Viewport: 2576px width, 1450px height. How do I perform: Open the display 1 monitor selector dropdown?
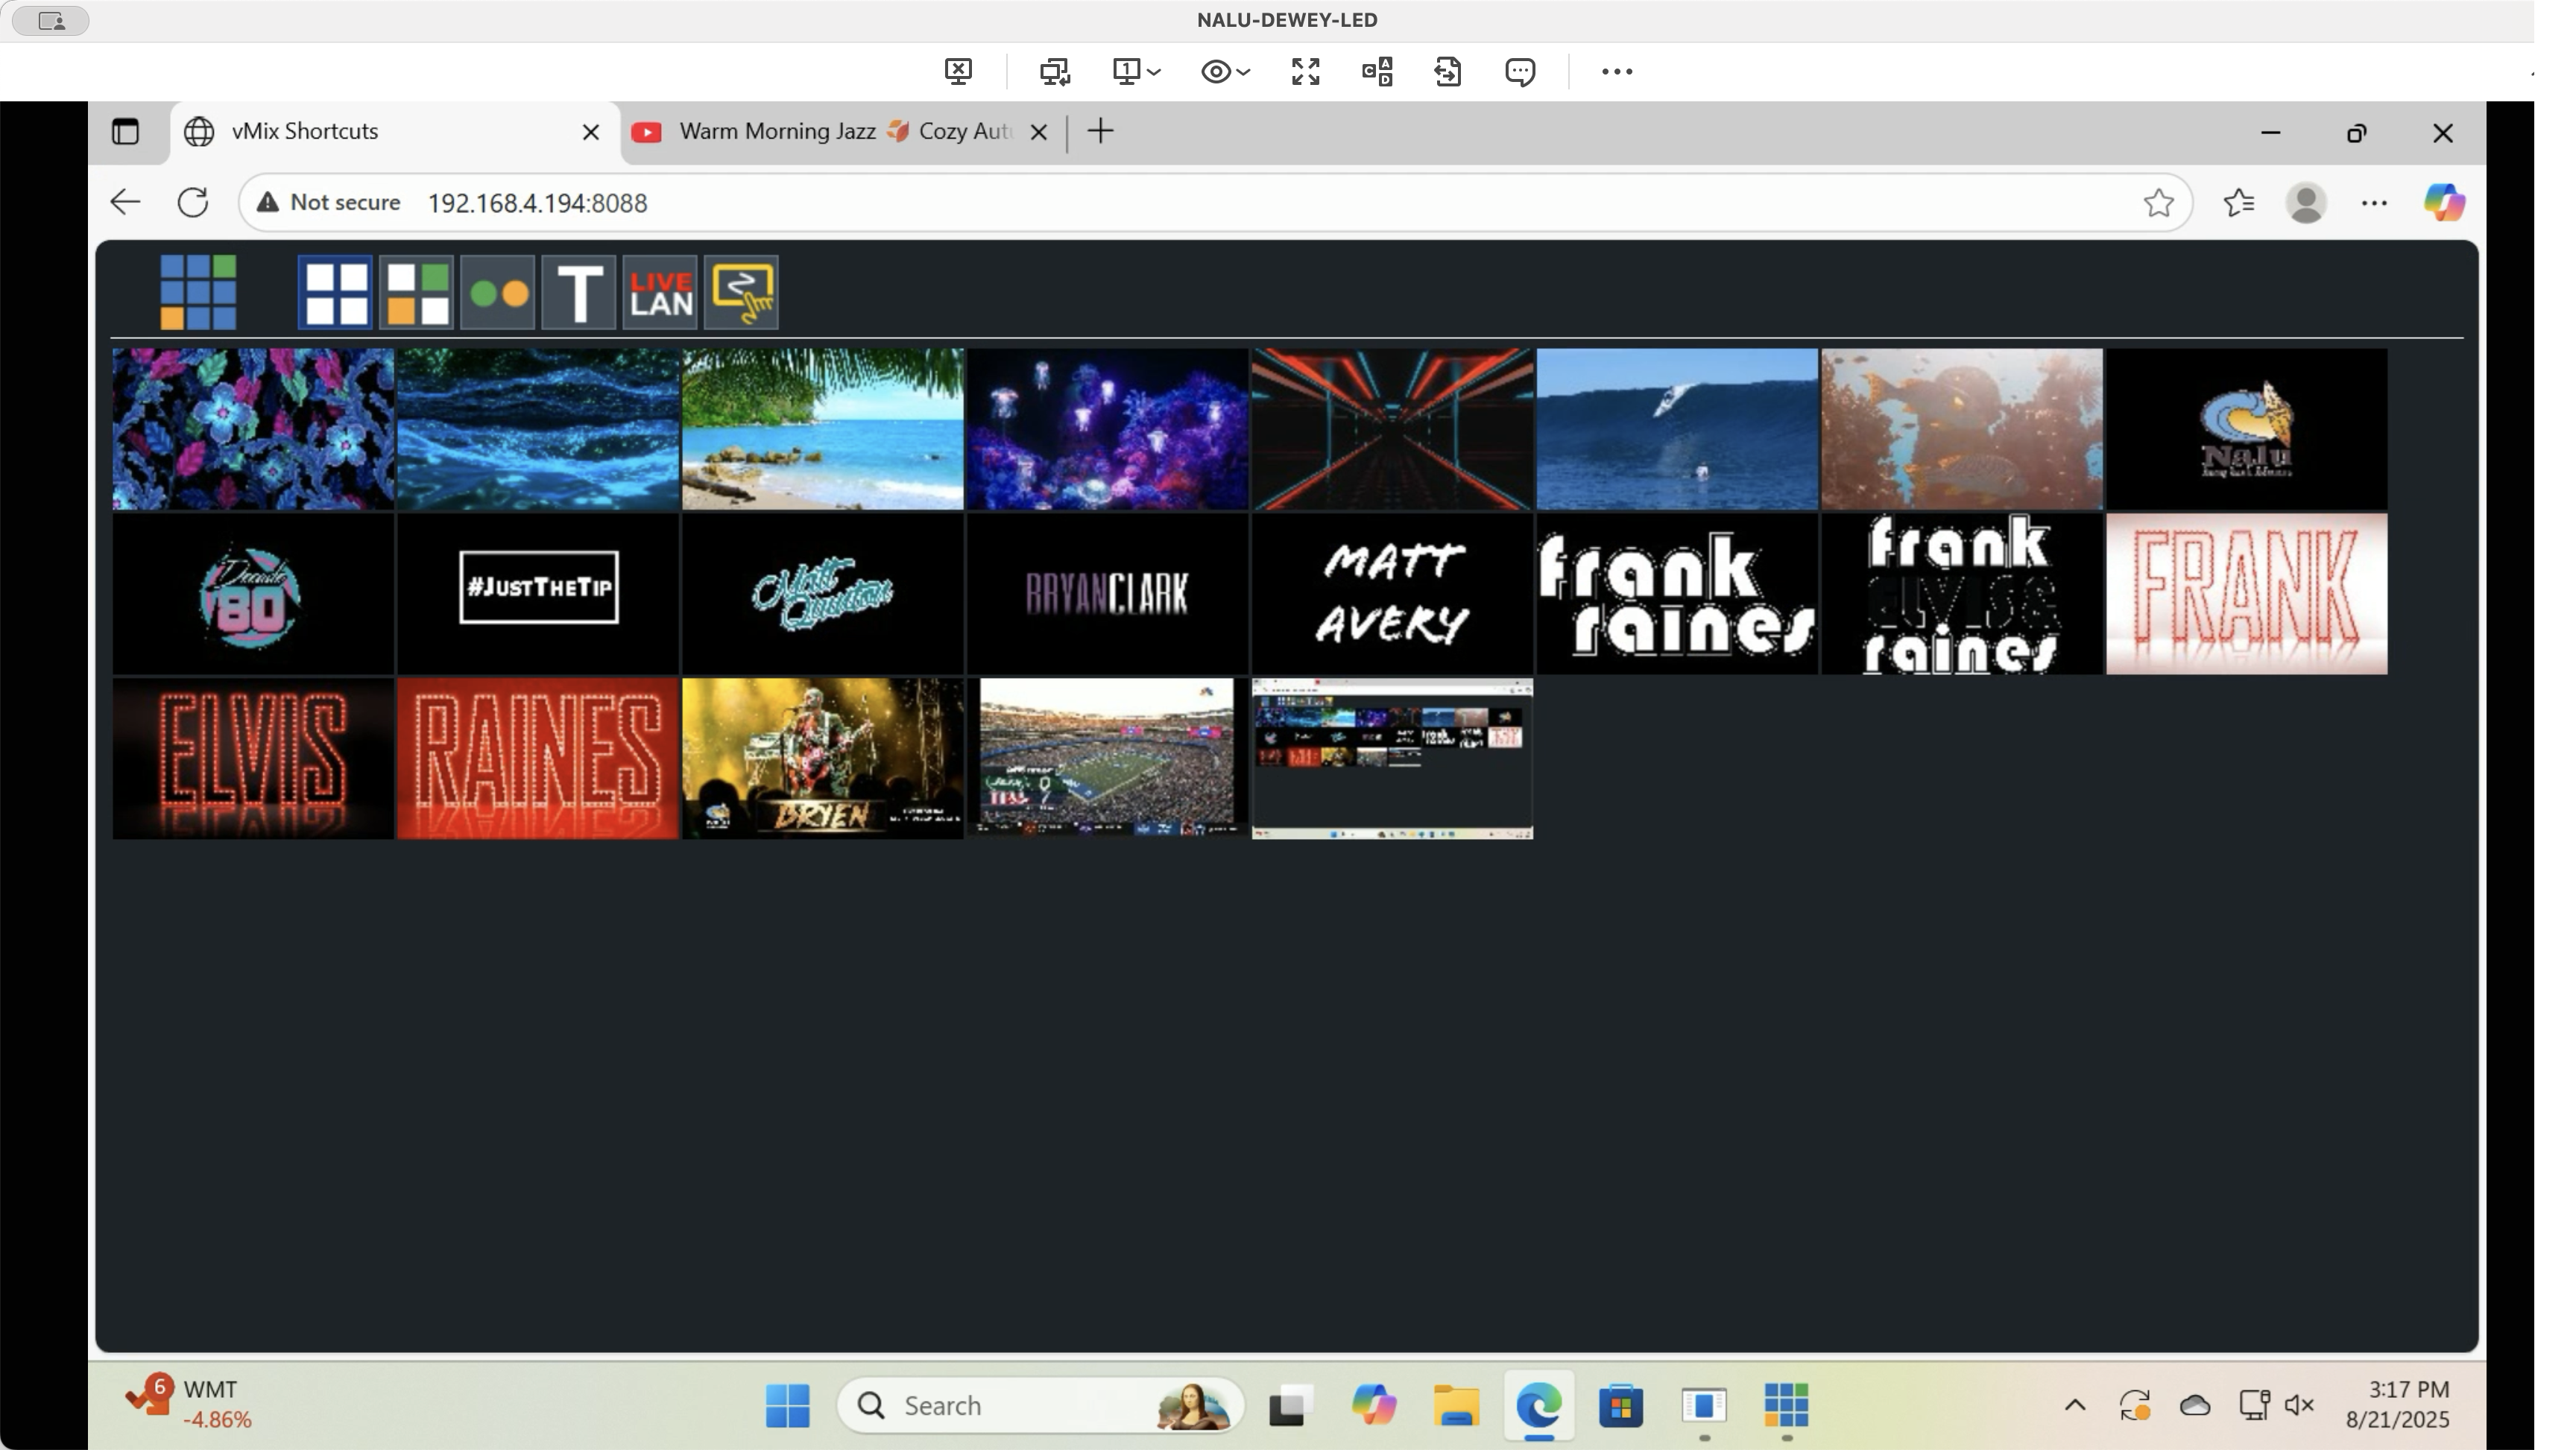pyautogui.click(x=1137, y=71)
